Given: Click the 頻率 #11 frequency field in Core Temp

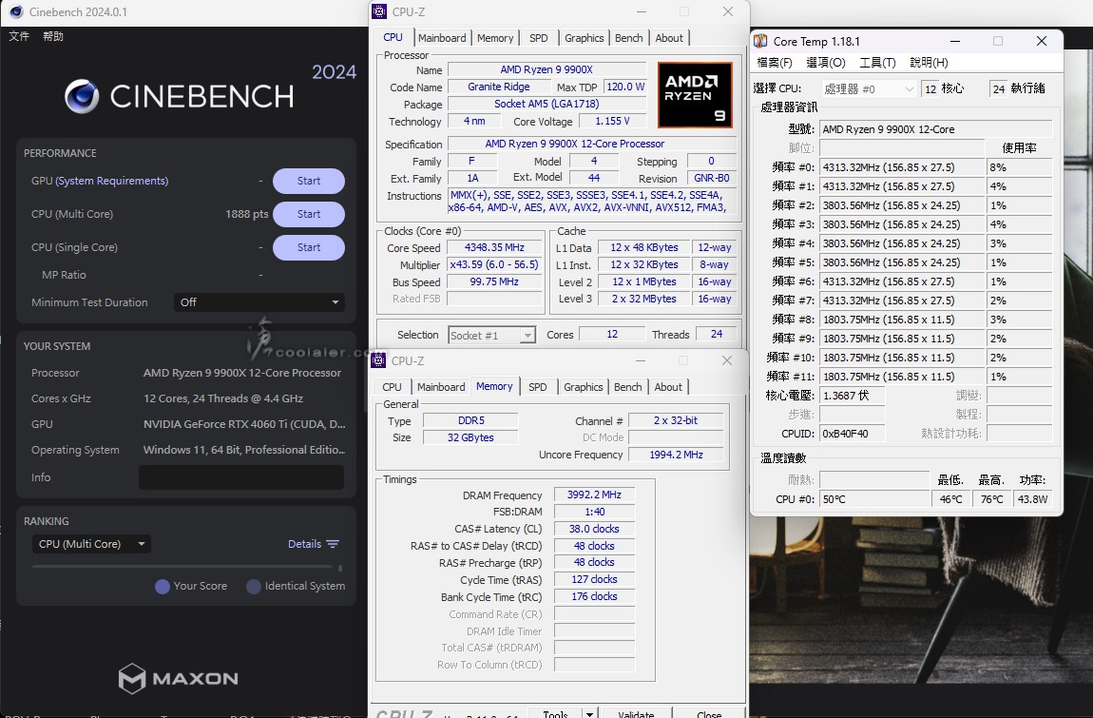Looking at the screenshot, I should pyautogui.click(x=902, y=377).
